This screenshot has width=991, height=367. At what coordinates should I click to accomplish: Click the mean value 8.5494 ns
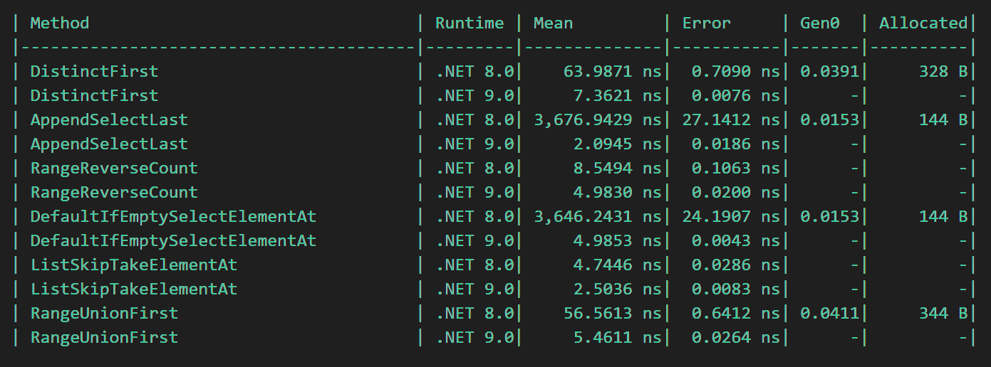618,168
